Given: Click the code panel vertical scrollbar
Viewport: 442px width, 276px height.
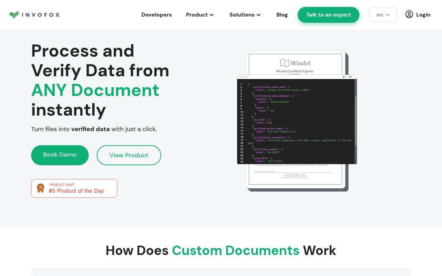Looking at the screenshot, I should click(x=355, y=121).
